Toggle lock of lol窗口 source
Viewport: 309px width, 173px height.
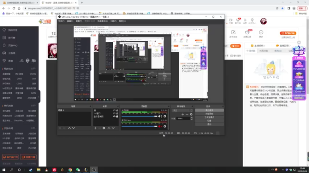pyautogui.click(x=117, y=113)
